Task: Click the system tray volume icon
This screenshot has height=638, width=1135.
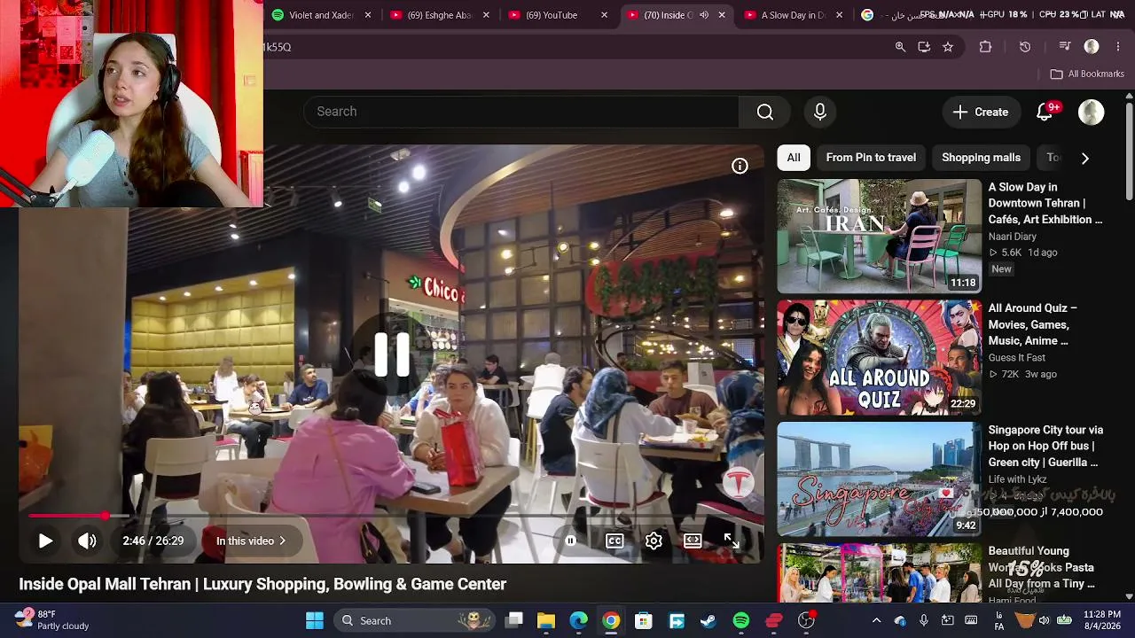Action: click(1044, 620)
